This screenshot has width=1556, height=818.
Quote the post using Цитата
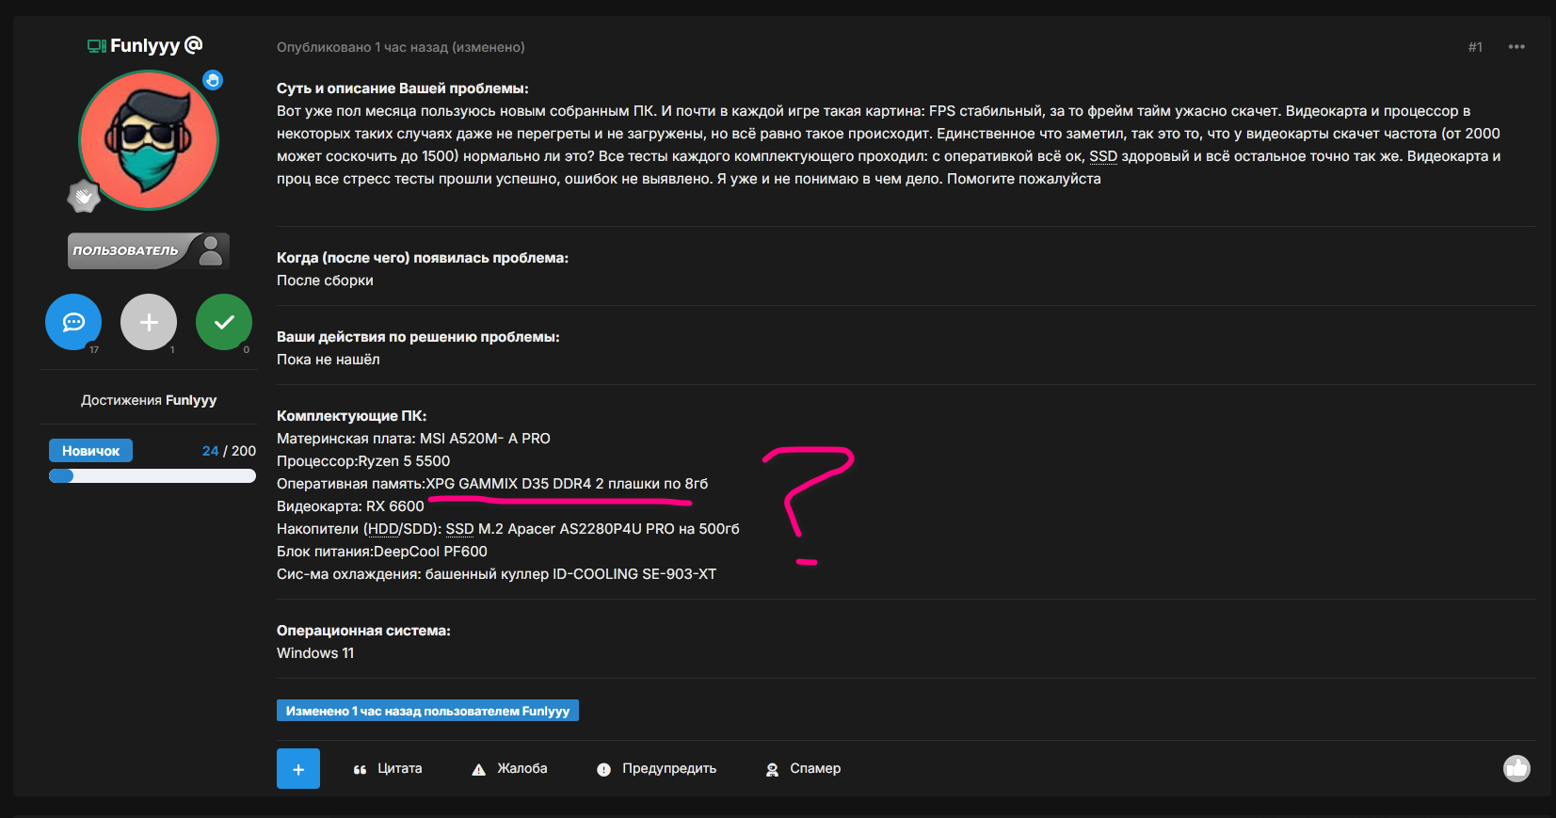(388, 769)
